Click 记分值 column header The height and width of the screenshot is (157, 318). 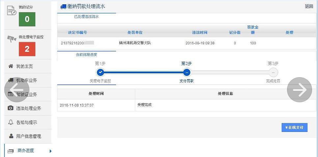[235, 33]
